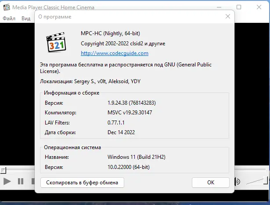Click the Media Player Classic title bar icon

[x=7, y=7]
